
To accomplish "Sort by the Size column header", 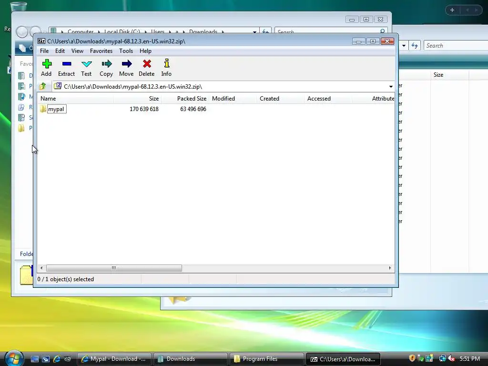I will [x=138, y=98].
